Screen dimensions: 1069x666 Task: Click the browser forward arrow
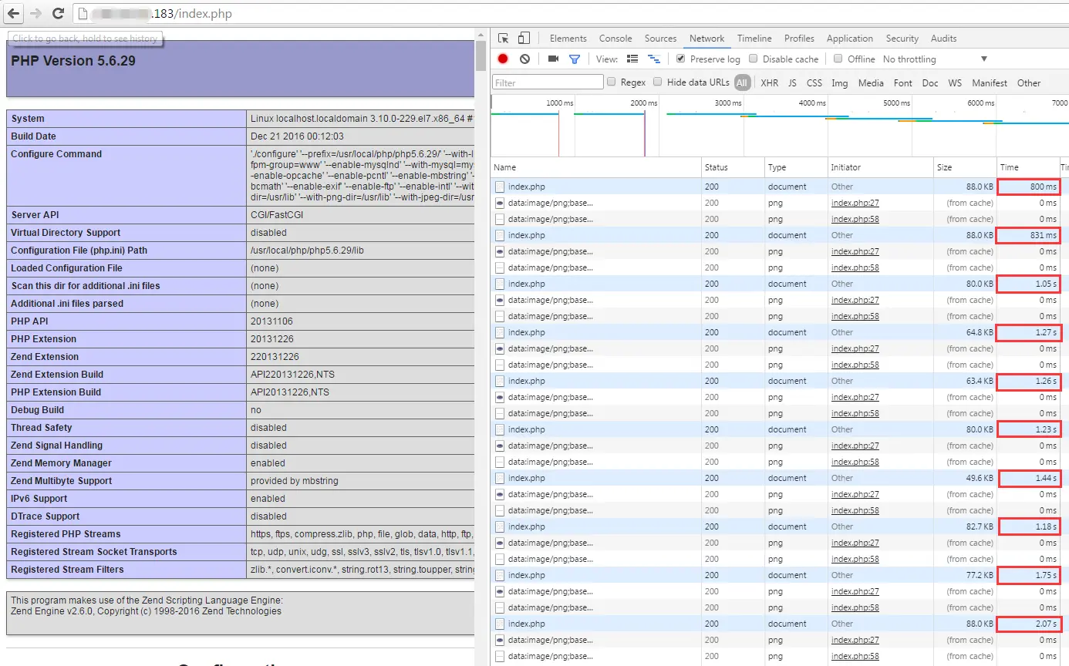coord(35,13)
